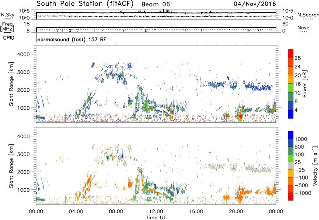Click the orange velocity echo near 09:30
Viewport: 319px width, 220px height.
[x=130, y=184]
